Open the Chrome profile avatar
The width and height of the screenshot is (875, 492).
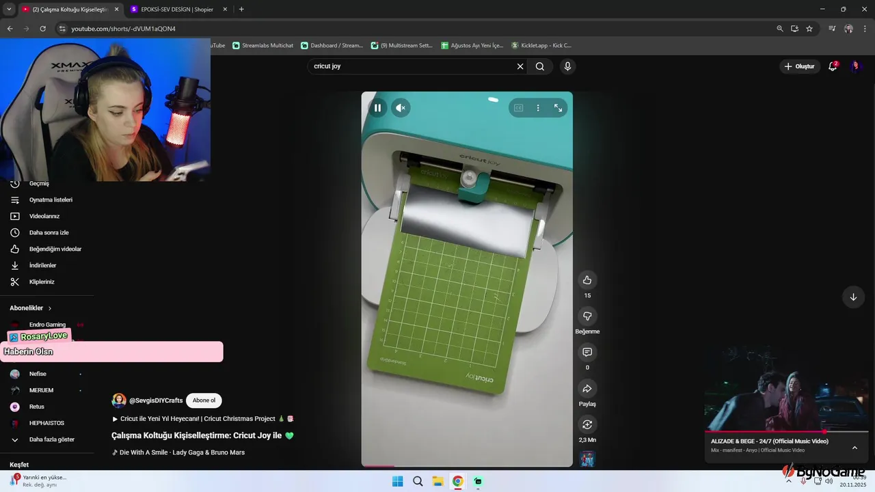[848, 29]
